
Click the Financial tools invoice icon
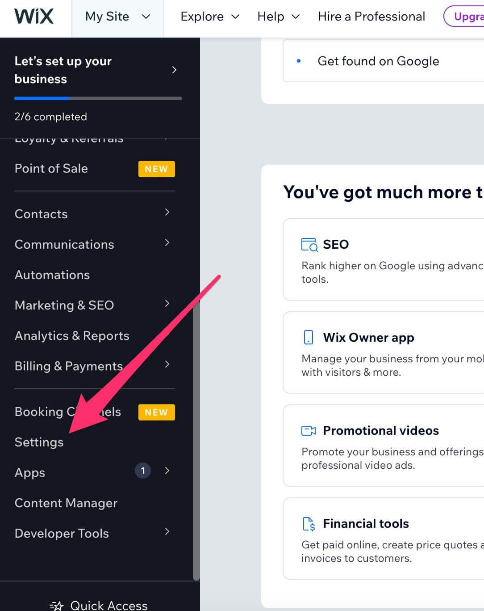click(309, 523)
